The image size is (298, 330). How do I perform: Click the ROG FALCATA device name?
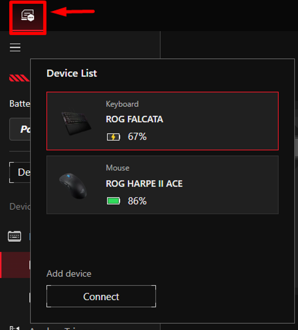point(134,119)
